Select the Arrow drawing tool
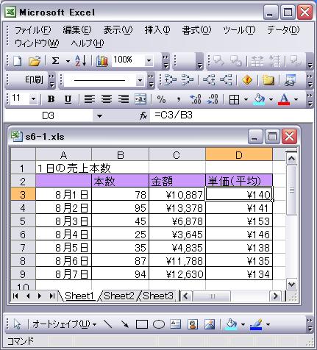317x350 pixels. tap(125, 324)
